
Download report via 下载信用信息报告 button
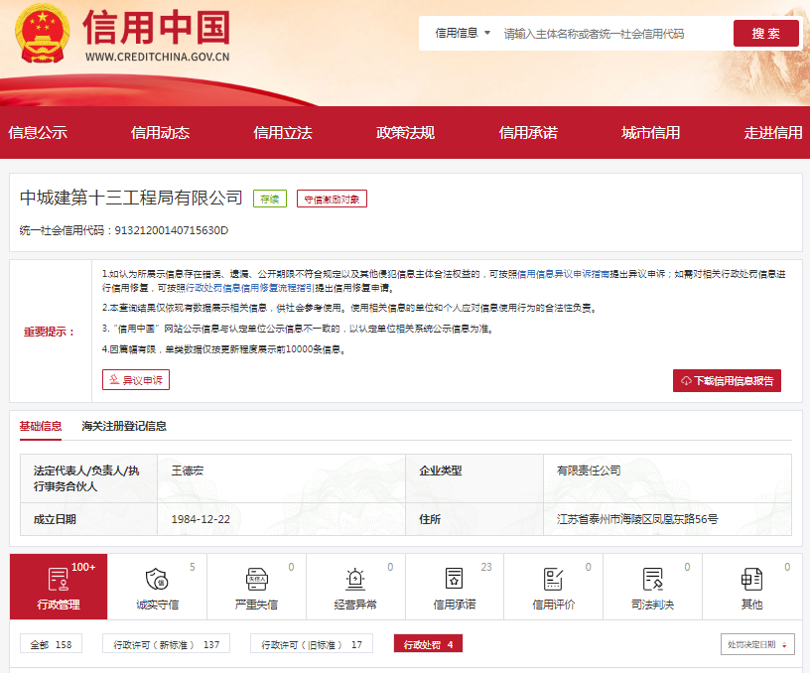[x=727, y=380]
